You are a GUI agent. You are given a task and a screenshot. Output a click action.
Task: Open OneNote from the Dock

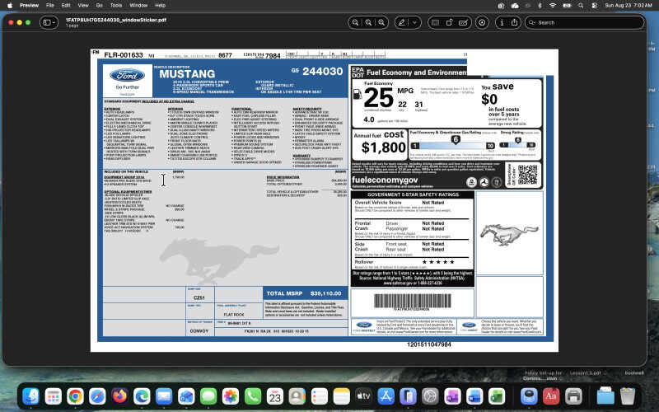tap(452, 396)
